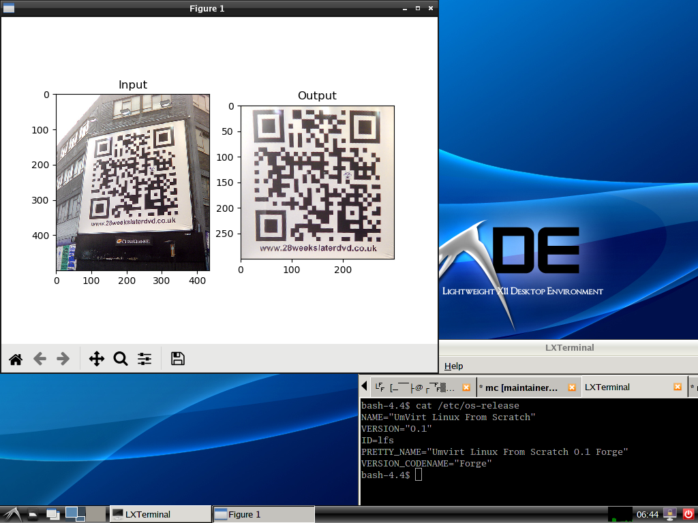Click the Back arrow in matplotlib toolbar

(x=40, y=359)
